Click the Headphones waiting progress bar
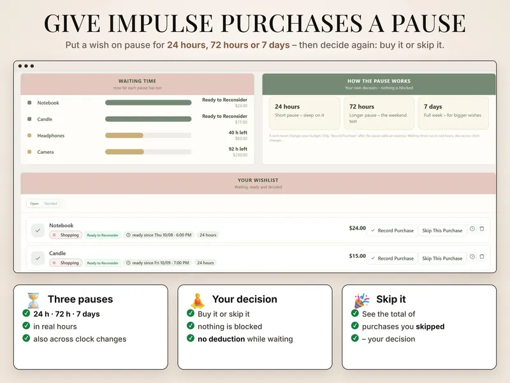 pyautogui.click(x=149, y=135)
